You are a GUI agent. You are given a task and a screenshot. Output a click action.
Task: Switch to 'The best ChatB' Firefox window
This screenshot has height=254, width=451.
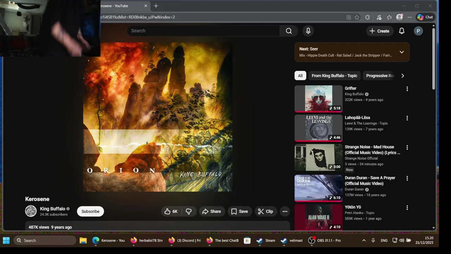point(223,240)
